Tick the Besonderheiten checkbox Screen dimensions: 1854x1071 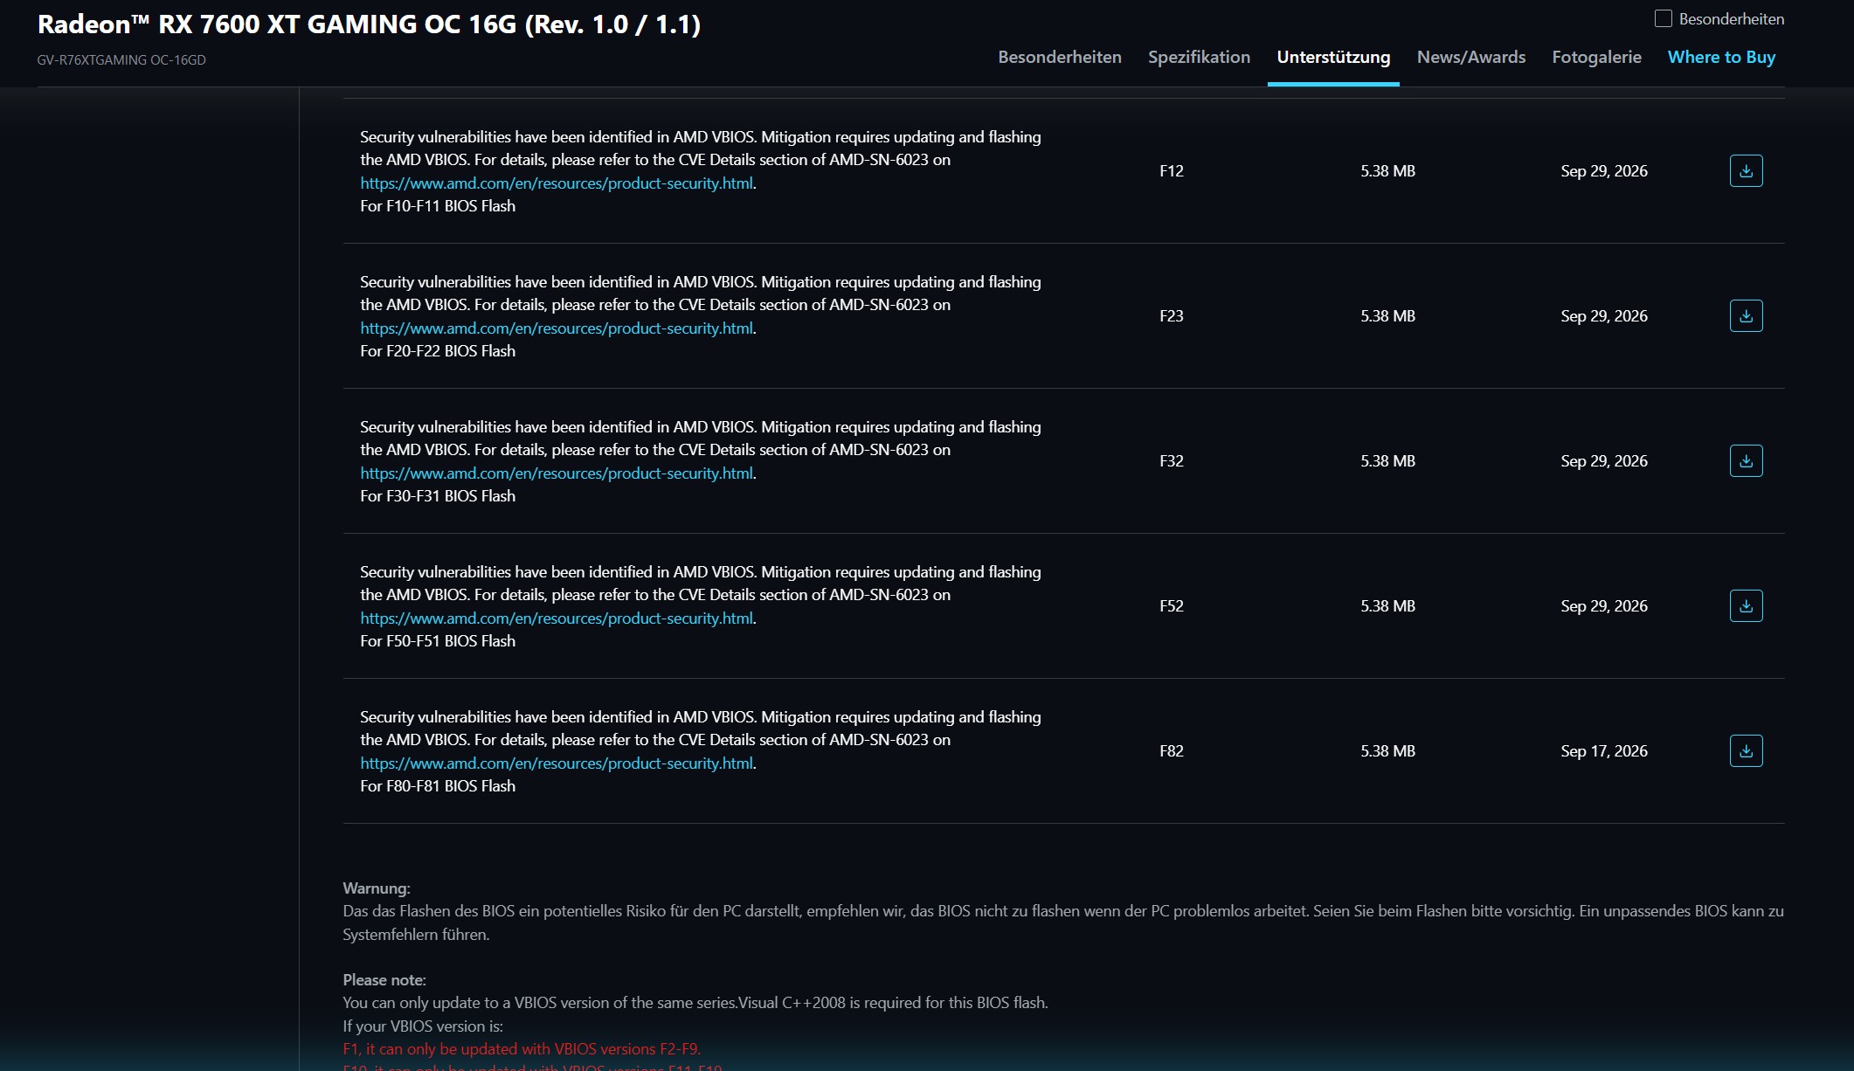[x=1664, y=18]
